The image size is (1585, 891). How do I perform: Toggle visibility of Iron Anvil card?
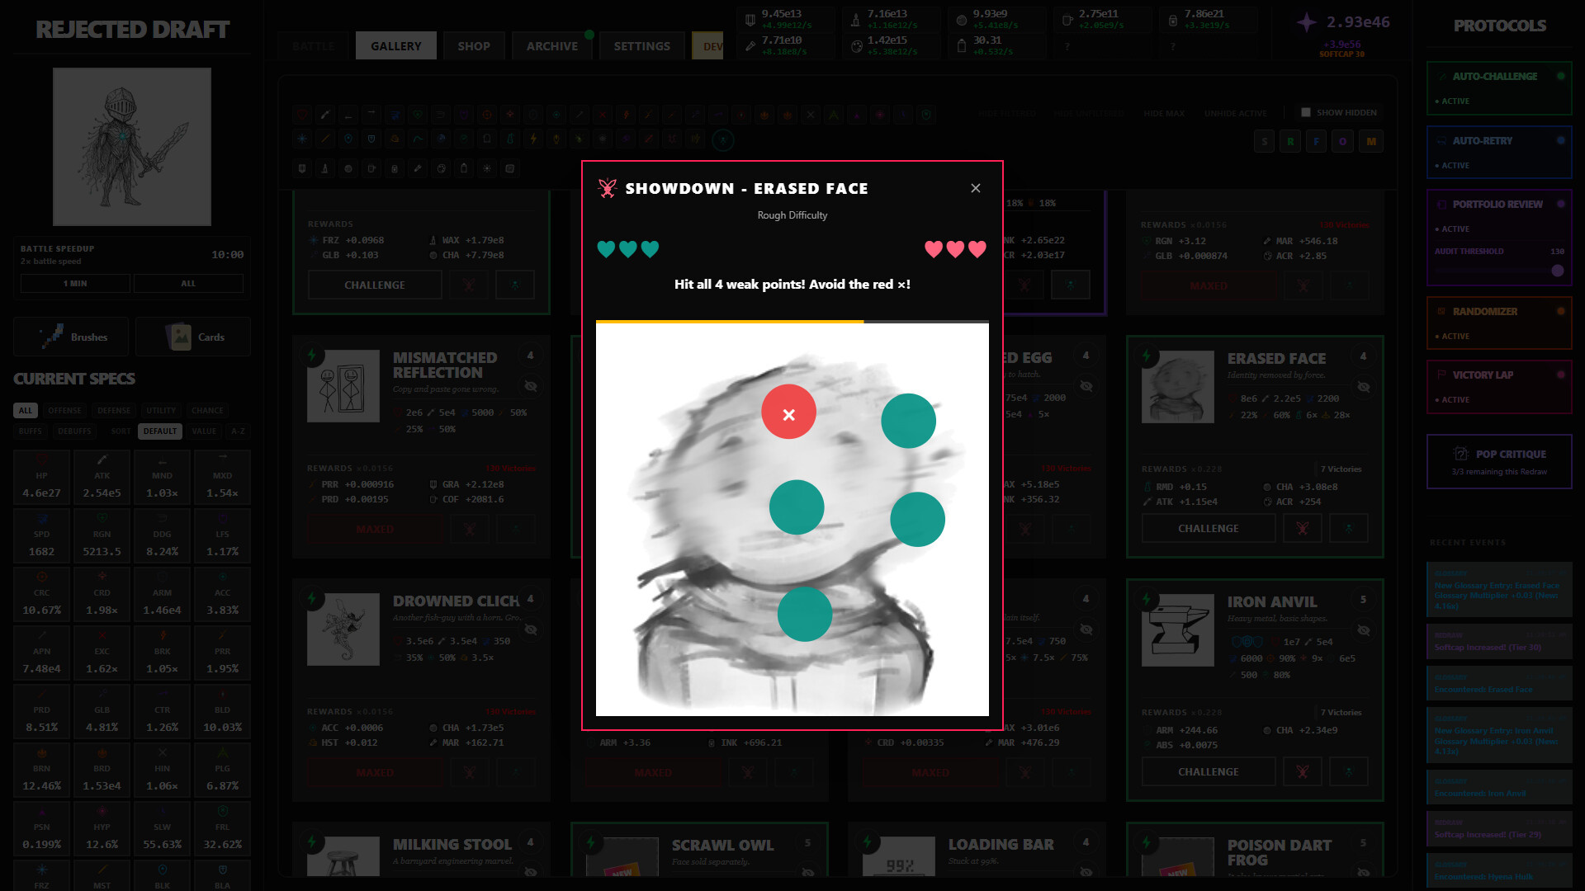(x=1364, y=630)
